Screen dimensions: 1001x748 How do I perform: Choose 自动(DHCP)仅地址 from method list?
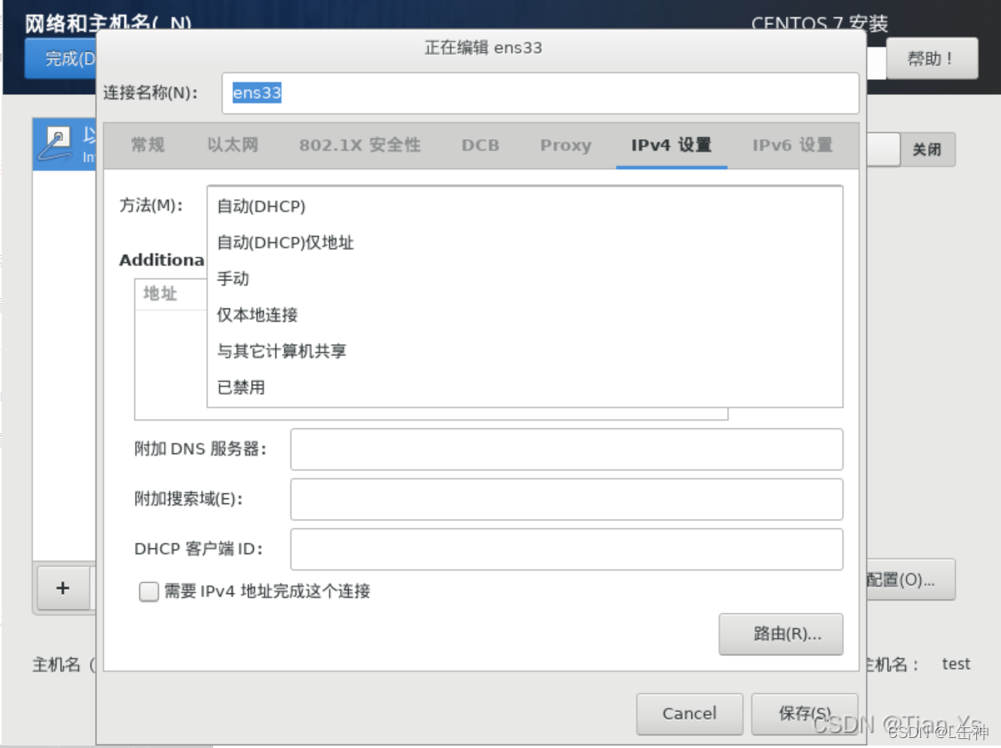525,242
